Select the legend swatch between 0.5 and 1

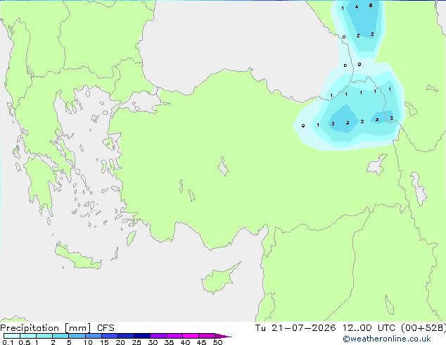coord(28,336)
